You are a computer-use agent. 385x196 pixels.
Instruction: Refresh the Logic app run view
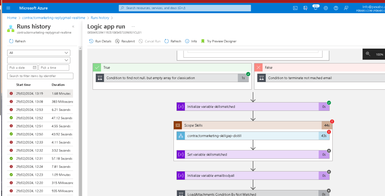pos(173,41)
